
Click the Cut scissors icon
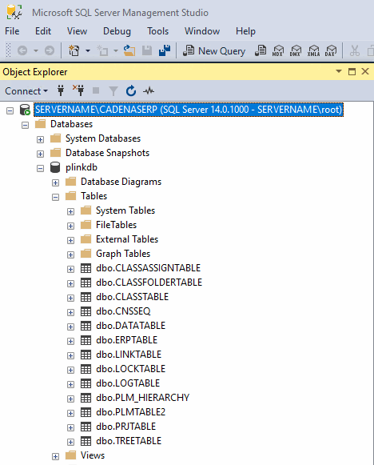[x=354, y=50]
